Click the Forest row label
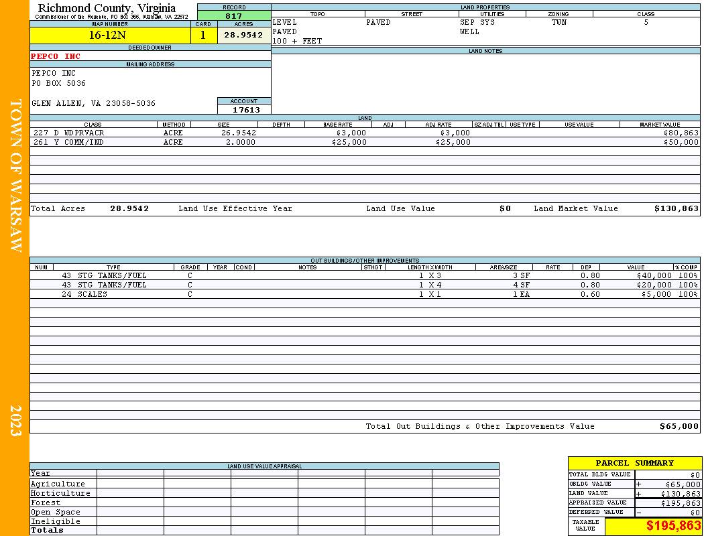 (x=46, y=503)
